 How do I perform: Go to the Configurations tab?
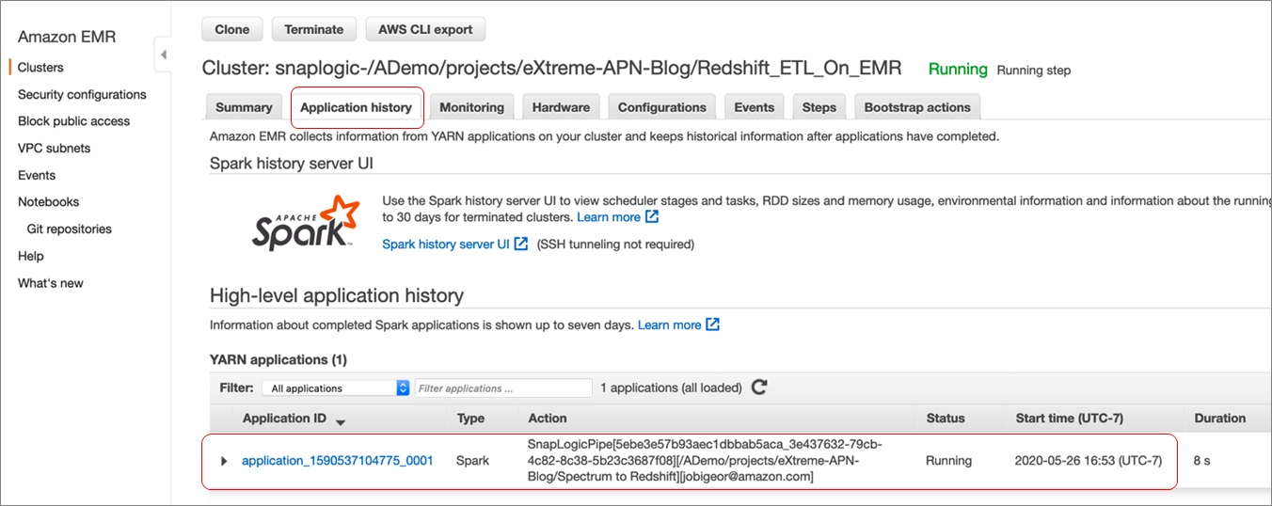[662, 107]
